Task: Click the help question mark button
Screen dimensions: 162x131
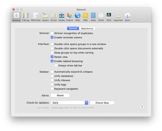Action: (x=142, y=107)
